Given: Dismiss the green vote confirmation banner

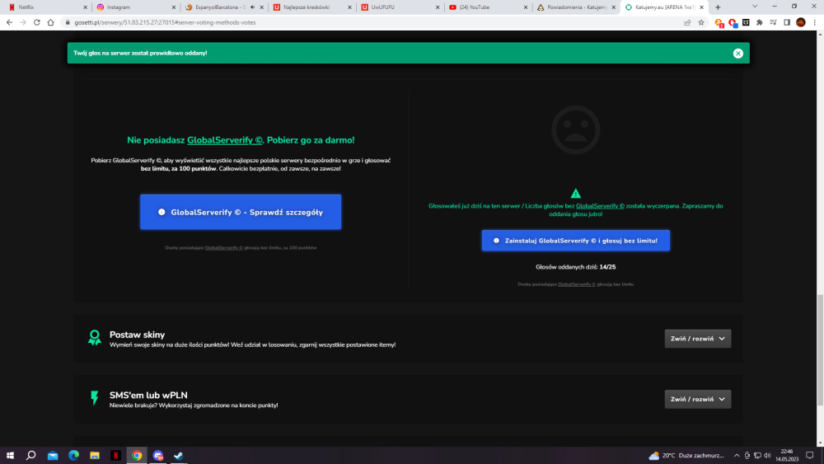Looking at the screenshot, I should coord(737,53).
